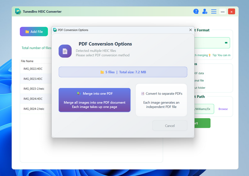Choose Convert to separate PDFs option
Image resolution: width=249 pixels, height=176 pixels.
click(x=161, y=100)
